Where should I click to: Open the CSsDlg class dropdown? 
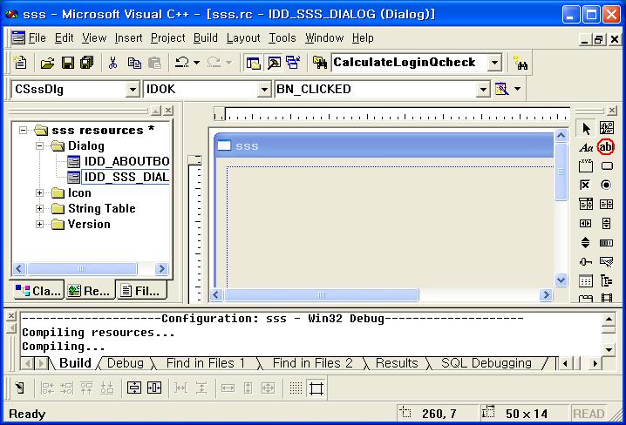click(x=133, y=90)
